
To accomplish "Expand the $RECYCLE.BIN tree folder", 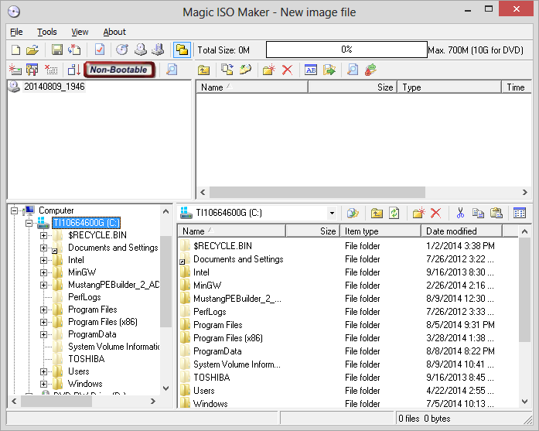I will click(43, 236).
